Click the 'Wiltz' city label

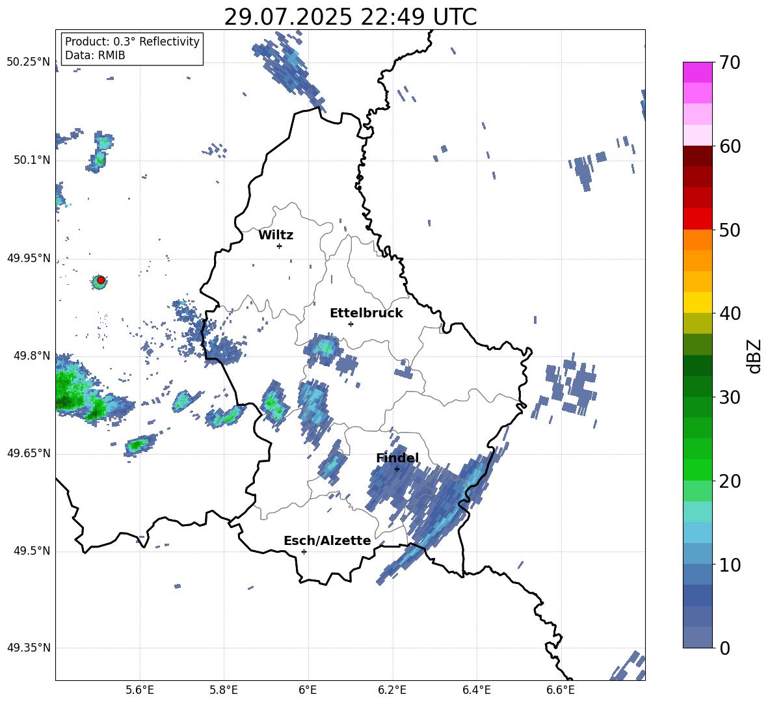coord(276,235)
